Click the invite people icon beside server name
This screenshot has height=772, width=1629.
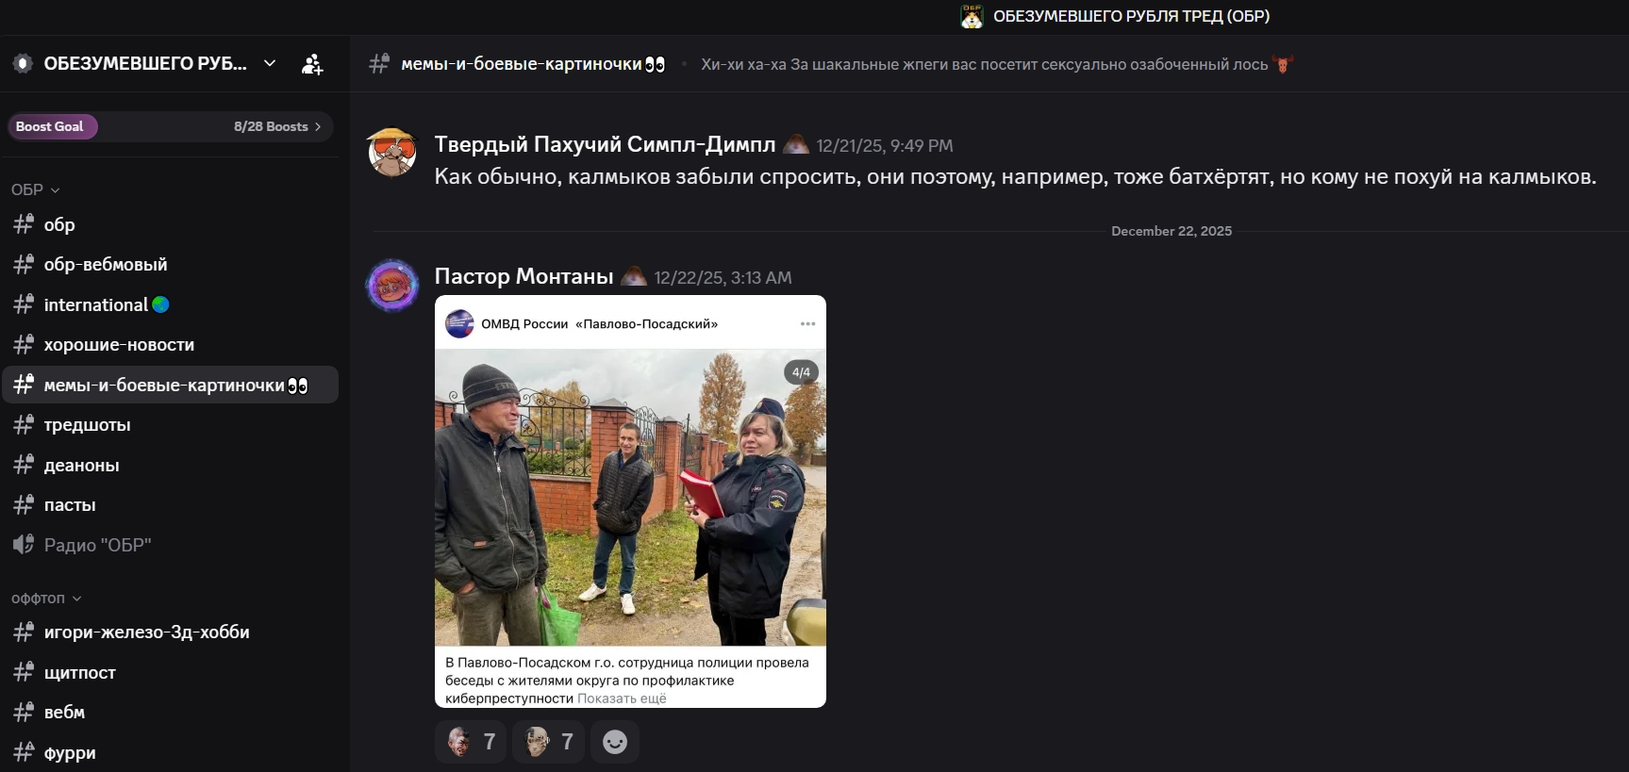312,64
